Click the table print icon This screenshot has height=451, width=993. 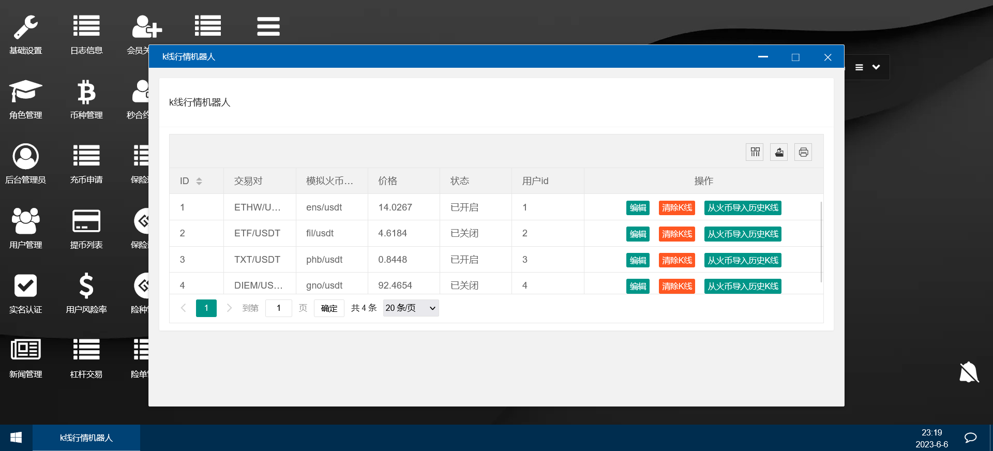click(803, 152)
